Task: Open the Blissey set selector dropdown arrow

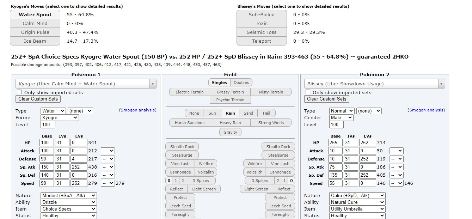Action: [x=442, y=84]
